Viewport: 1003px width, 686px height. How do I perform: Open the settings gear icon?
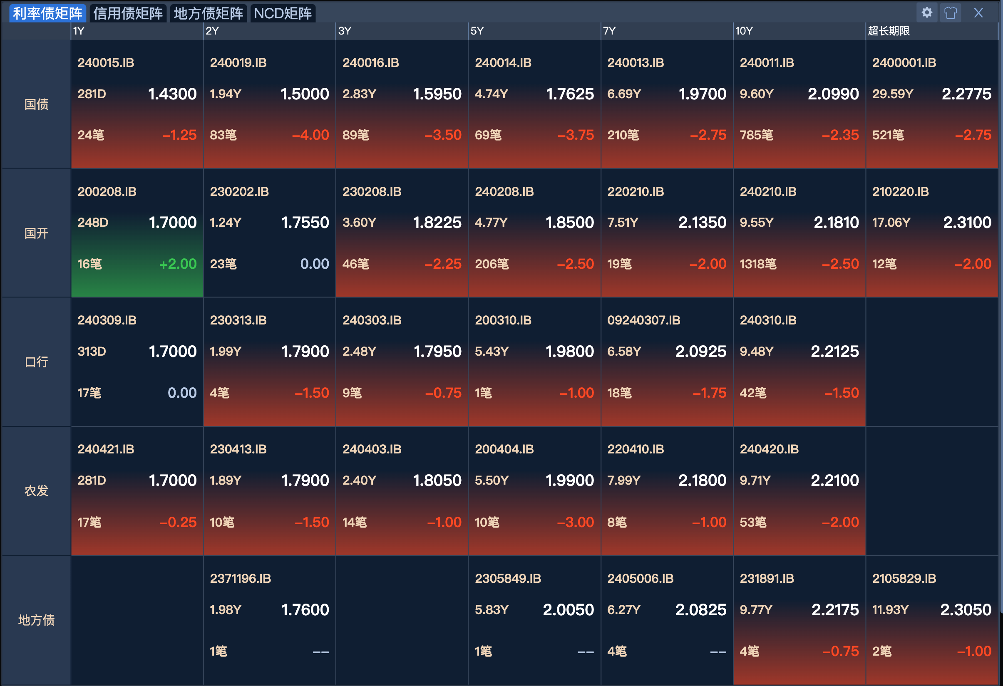point(926,12)
